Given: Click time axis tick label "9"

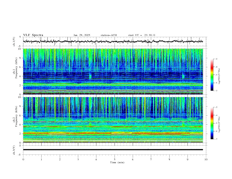Looking at the screenshot, I should (187, 159).
